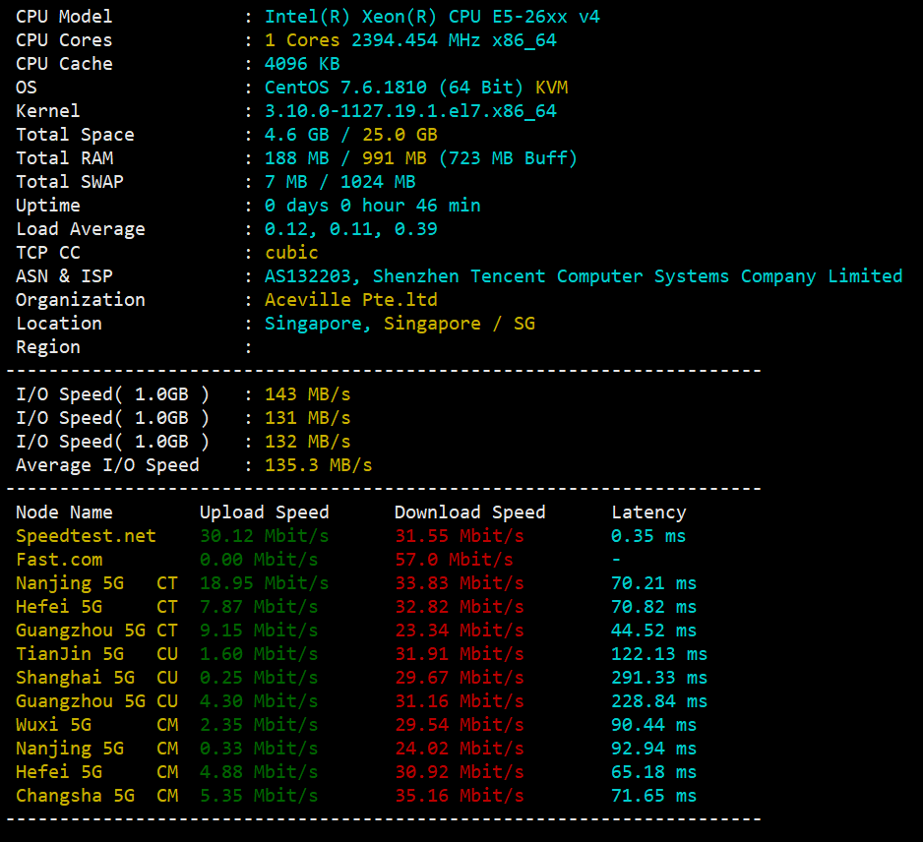Click the Changsha 5G download speed value

[460, 796]
